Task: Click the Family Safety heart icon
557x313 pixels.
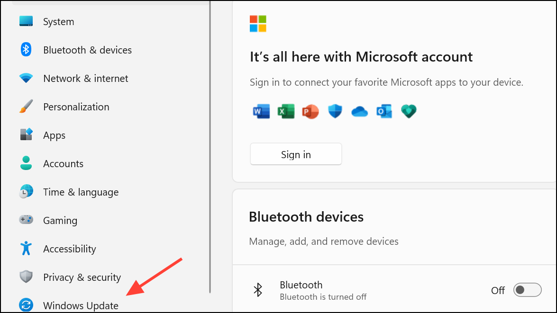Action: 409,111
